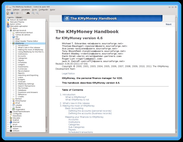Open the Editare menu
Viewport: 183px width, 142px height.
(16, 10)
